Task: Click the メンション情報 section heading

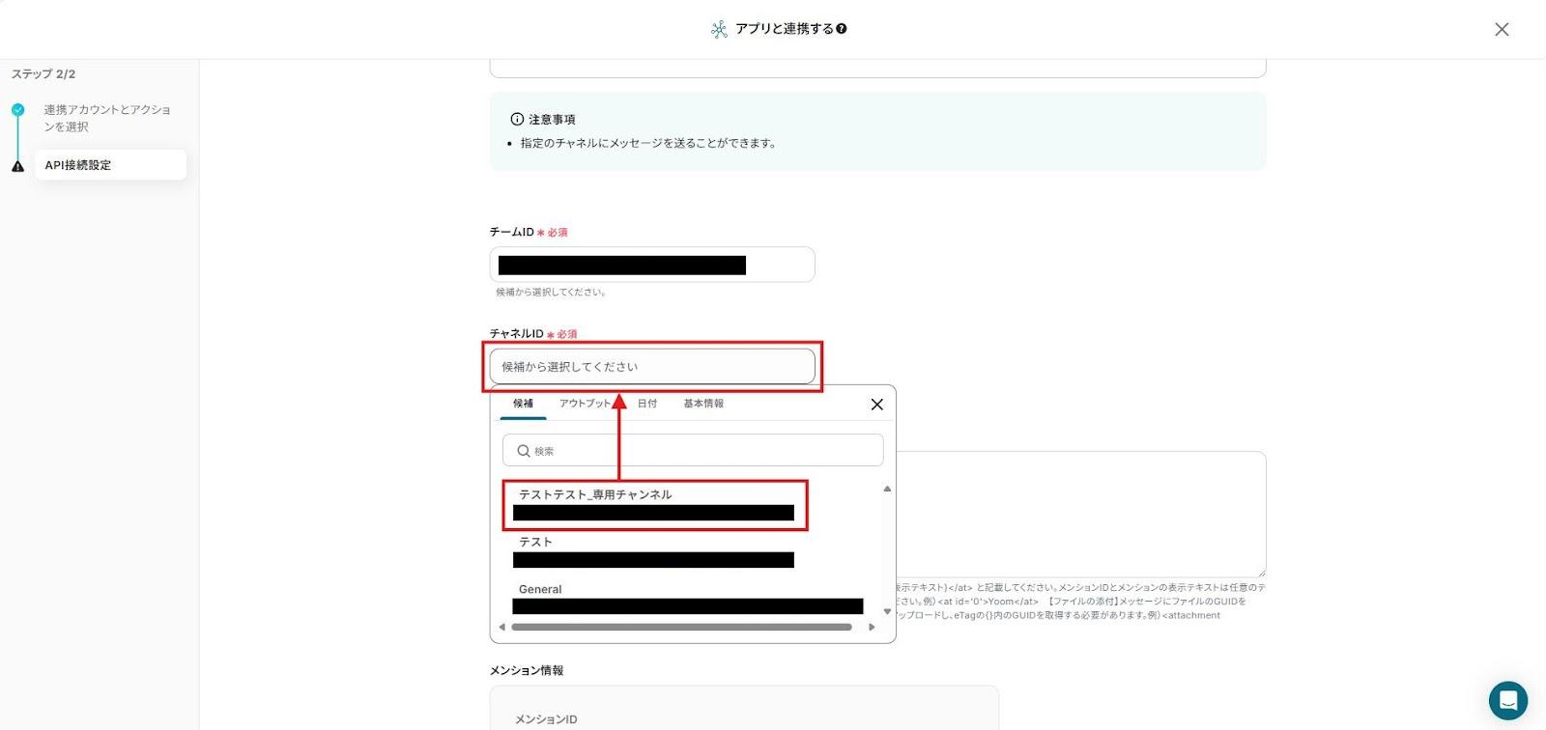Action: [x=527, y=670]
